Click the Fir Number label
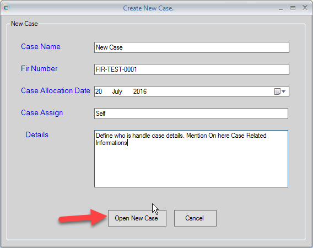The image size is (313, 248). [39, 68]
